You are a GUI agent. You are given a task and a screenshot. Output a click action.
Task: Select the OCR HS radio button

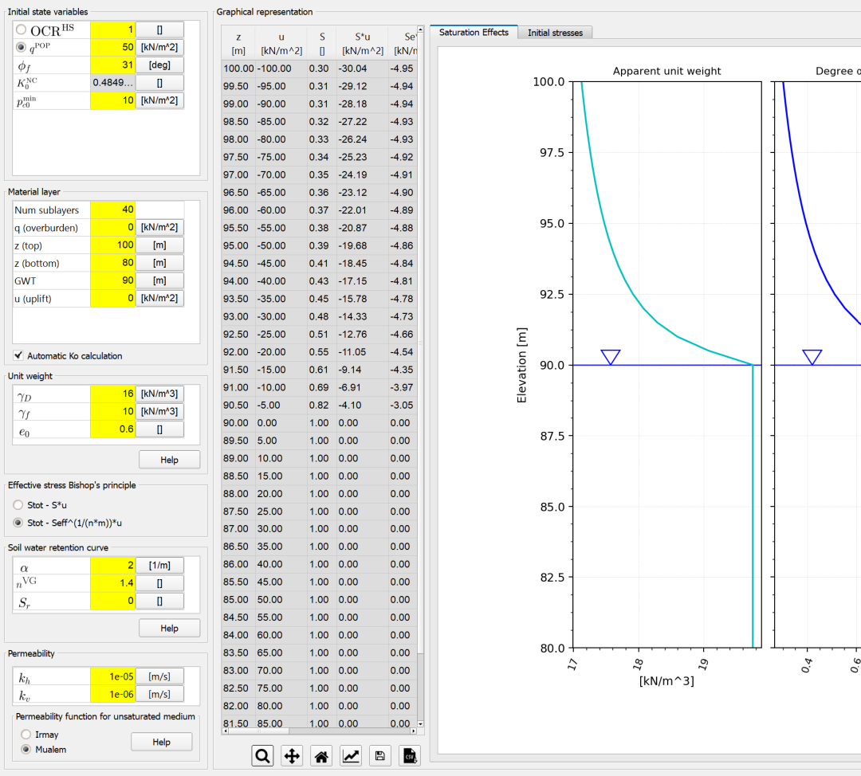click(x=21, y=29)
